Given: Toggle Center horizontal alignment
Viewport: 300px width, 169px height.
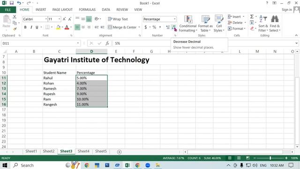Looking at the screenshot, I should [83, 27].
